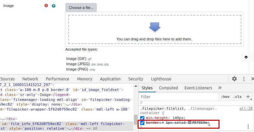Open DevTools settings gear
The image size is (254, 132).
[234, 79]
